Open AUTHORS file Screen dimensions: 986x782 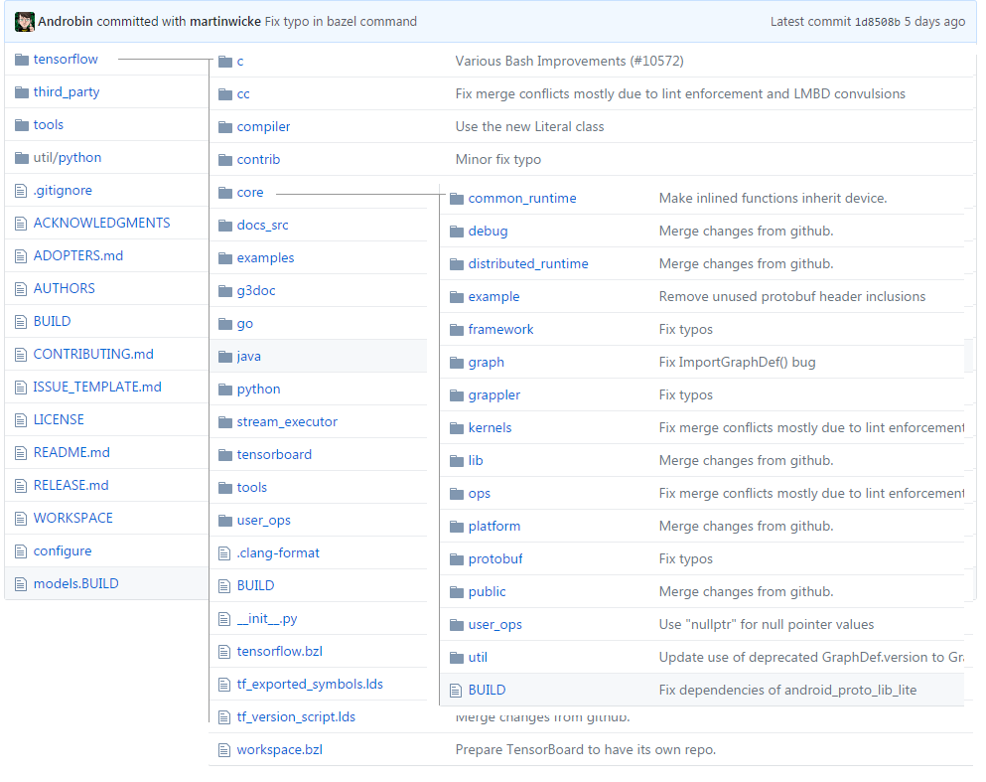(x=65, y=288)
